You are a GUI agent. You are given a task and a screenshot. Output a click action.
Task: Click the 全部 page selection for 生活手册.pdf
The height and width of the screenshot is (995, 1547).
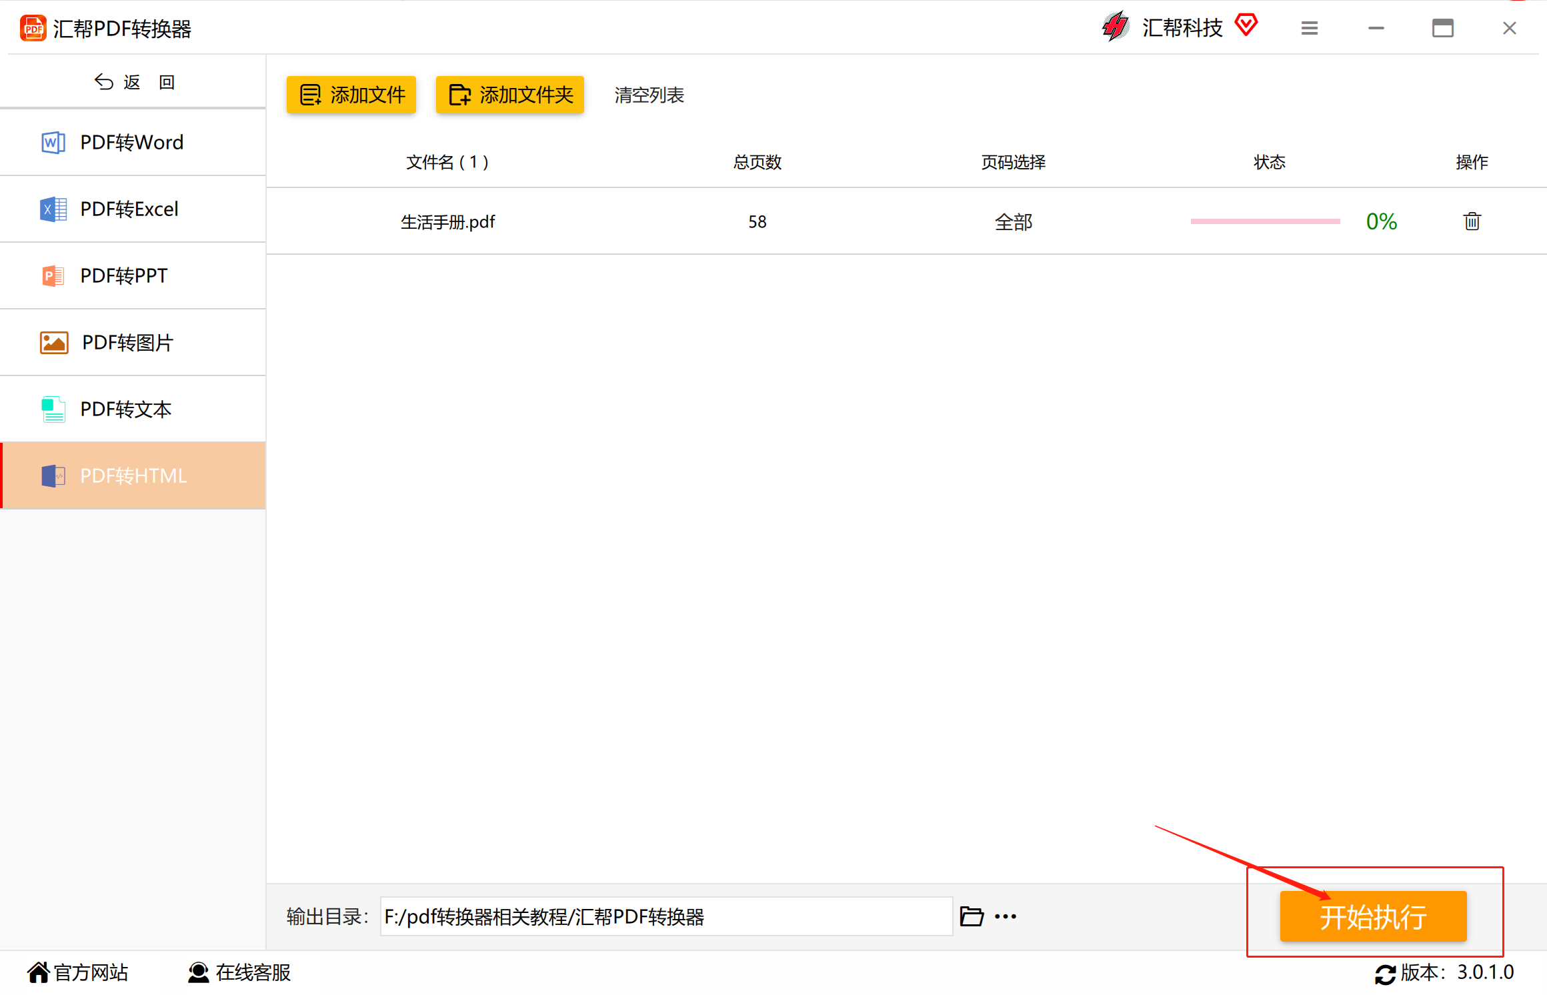point(1014,222)
